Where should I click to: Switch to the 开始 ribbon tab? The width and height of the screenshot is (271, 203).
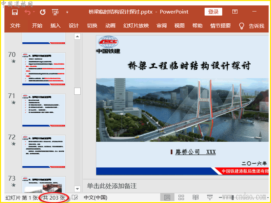[x=37, y=26]
